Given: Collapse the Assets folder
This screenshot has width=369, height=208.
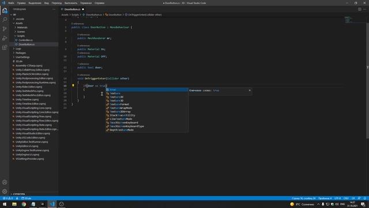Looking at the screenshot, I should pyautogui.click(x=19, y=23).
